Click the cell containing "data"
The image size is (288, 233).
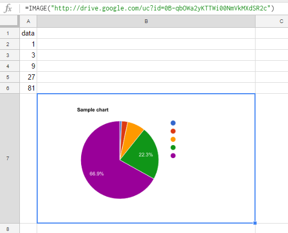coord(28,33)
